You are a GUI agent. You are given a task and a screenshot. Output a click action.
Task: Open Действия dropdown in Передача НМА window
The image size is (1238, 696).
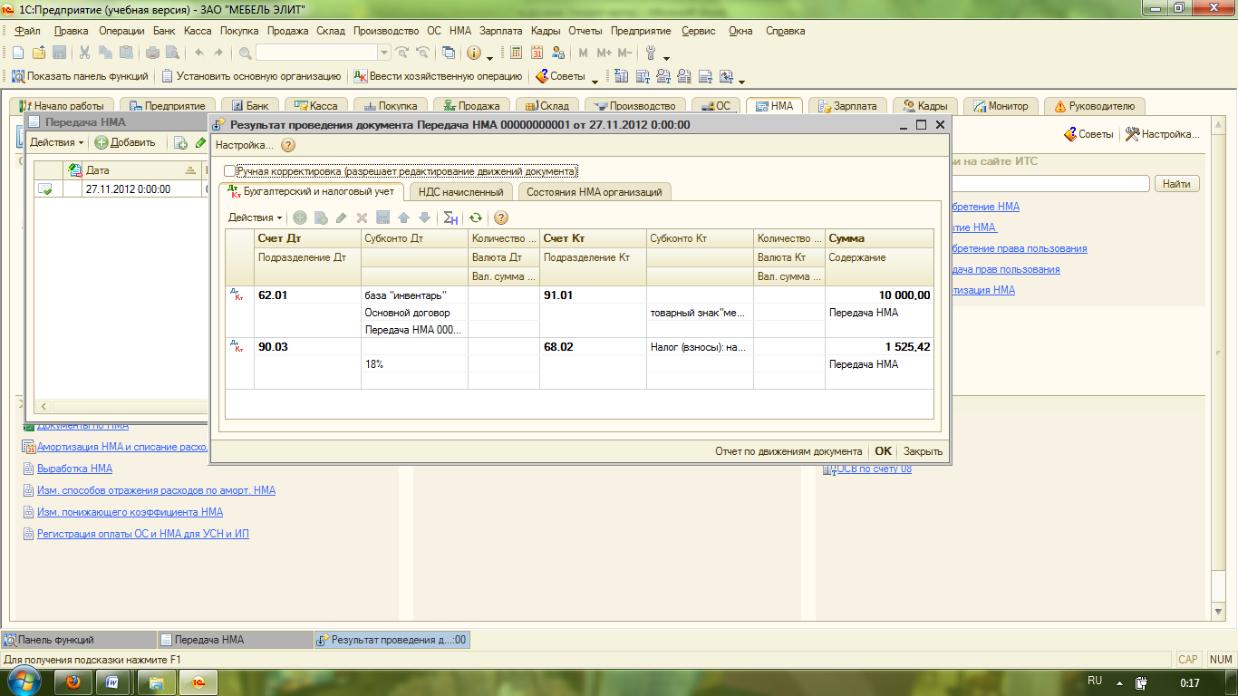[56, 142]
